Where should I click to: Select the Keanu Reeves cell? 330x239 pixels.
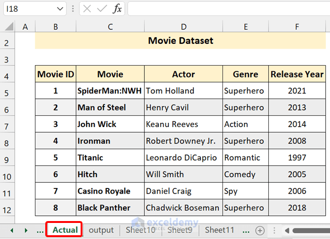(x=183, y=124)
